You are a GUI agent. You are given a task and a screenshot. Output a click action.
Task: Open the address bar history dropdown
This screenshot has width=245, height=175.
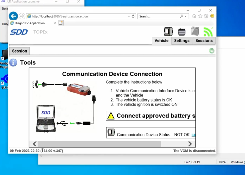(129, 16)
